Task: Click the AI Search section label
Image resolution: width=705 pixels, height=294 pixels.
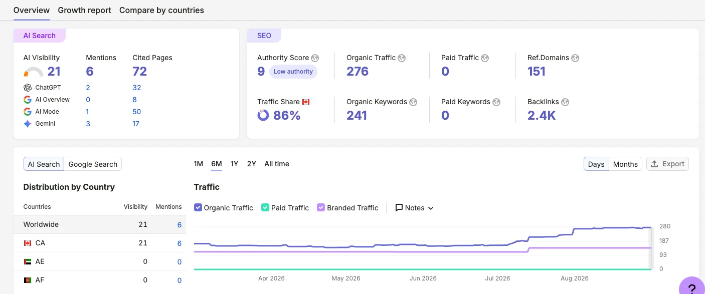Action: click(x=40, y=36)
